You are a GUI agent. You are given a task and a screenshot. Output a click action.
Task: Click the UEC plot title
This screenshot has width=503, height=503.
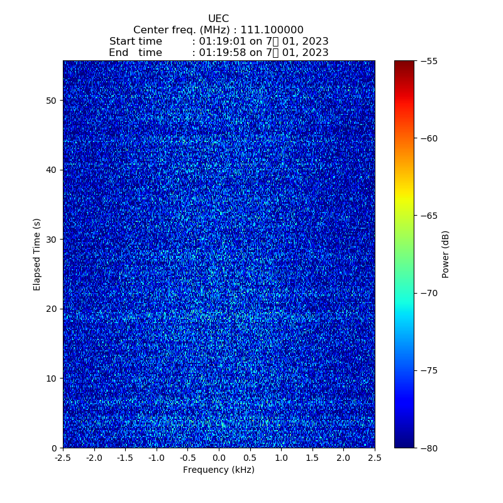218,19
